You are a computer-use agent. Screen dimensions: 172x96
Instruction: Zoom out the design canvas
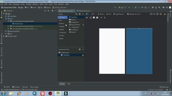tap(151, 14)
